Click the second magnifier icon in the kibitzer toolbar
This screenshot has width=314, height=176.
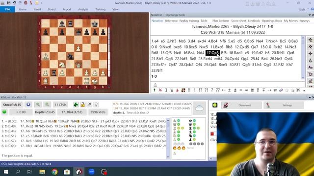click(47, 105)
